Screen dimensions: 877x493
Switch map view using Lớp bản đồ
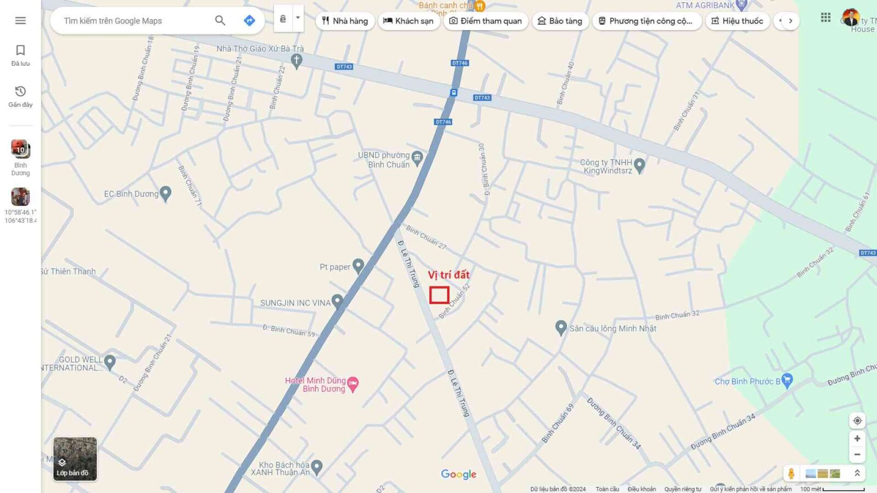point(75,459)
